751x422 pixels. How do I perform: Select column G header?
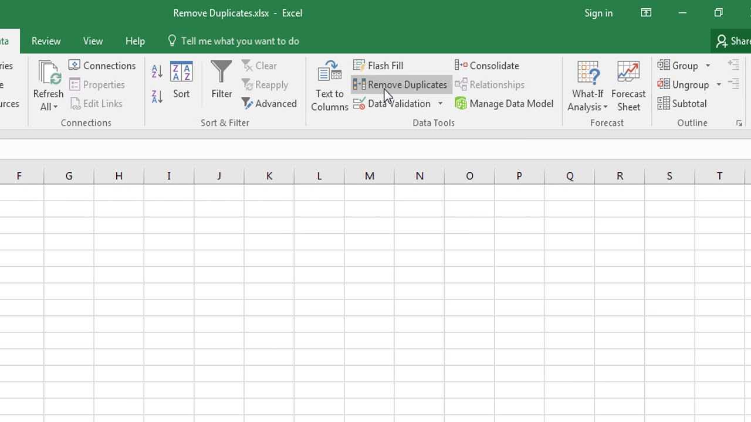(69, 176)
